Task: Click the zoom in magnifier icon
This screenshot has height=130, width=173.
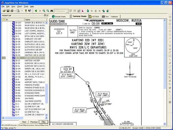Action: point(44,11)
